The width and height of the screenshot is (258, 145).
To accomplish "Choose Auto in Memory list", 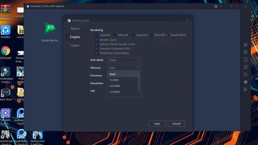I will (123, 74).
